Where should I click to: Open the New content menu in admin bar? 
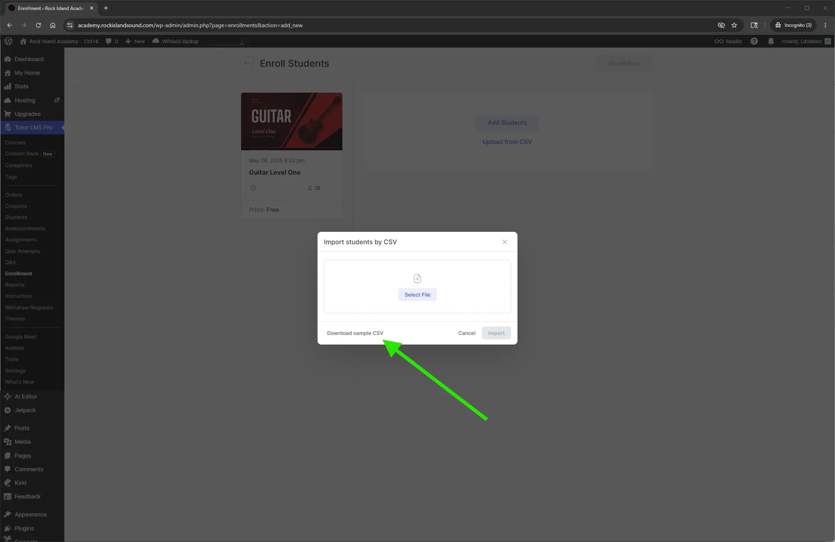135,41
